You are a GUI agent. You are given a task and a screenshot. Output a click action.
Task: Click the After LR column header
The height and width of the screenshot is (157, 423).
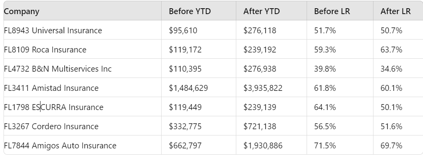click(395, 11)
